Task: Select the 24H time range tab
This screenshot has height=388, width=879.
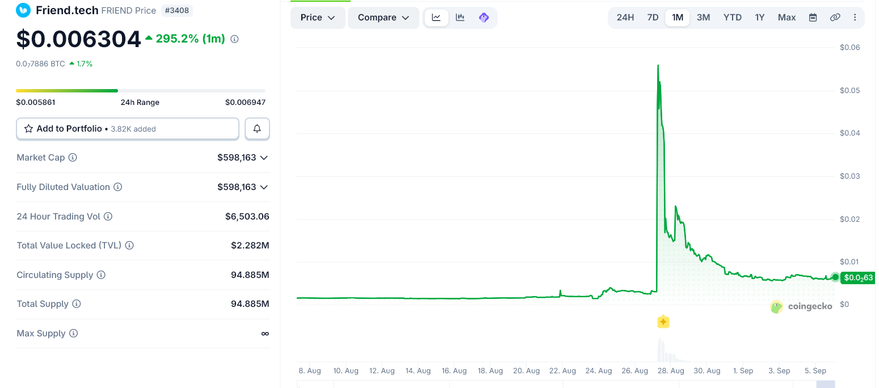Action: click(x=625, y=18)
